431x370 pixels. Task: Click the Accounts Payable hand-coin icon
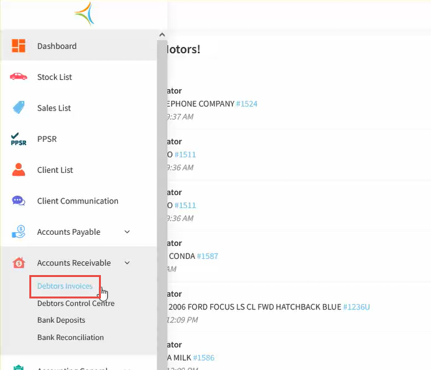18,231
